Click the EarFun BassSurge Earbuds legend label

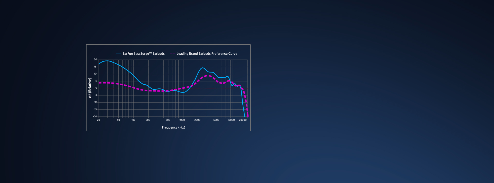143,54
